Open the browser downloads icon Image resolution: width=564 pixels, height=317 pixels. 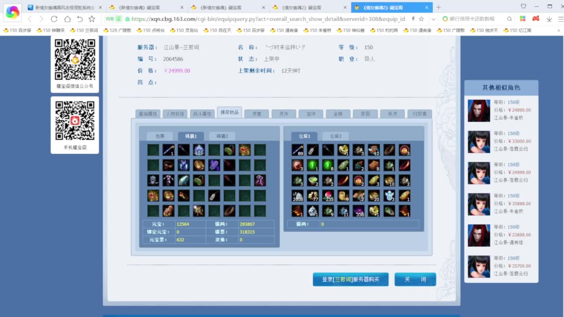(549, 19)
